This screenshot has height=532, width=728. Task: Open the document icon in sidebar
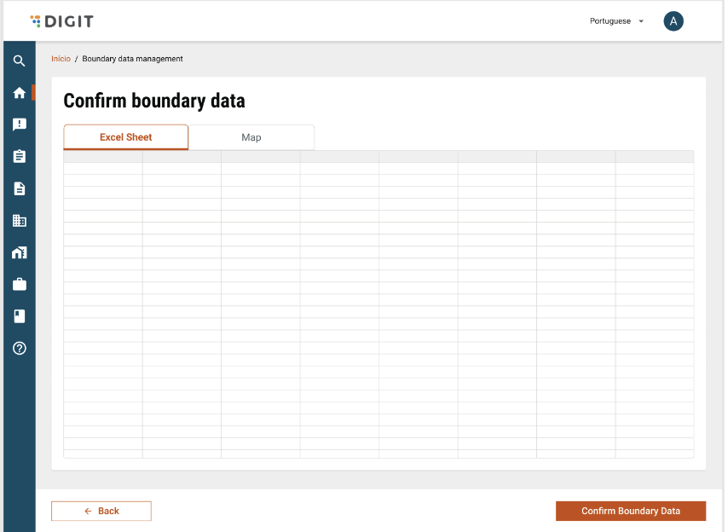(19, 188)
